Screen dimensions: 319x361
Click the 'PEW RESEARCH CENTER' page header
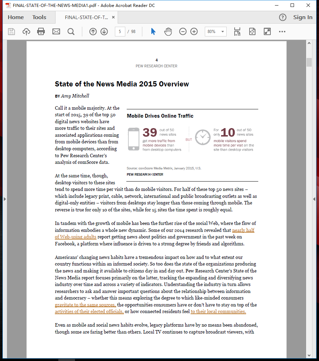point(157,66)
